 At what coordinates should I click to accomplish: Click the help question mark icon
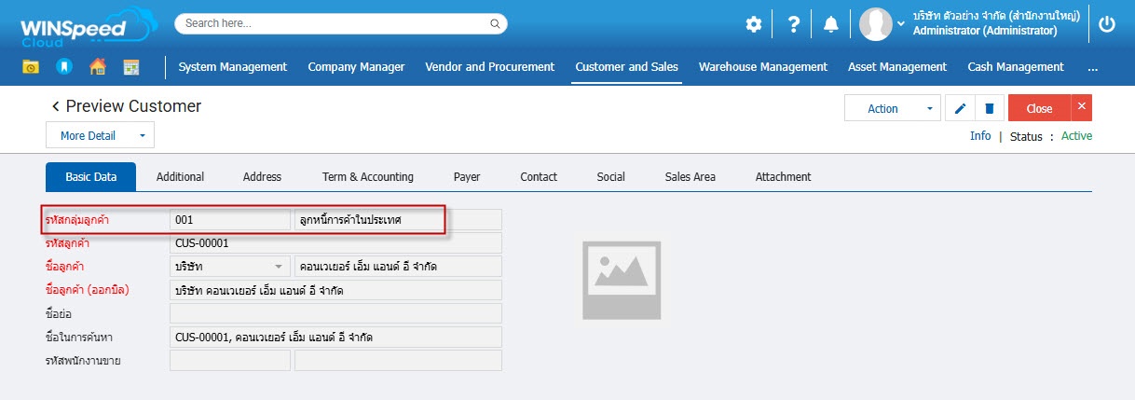coord(793,25)
